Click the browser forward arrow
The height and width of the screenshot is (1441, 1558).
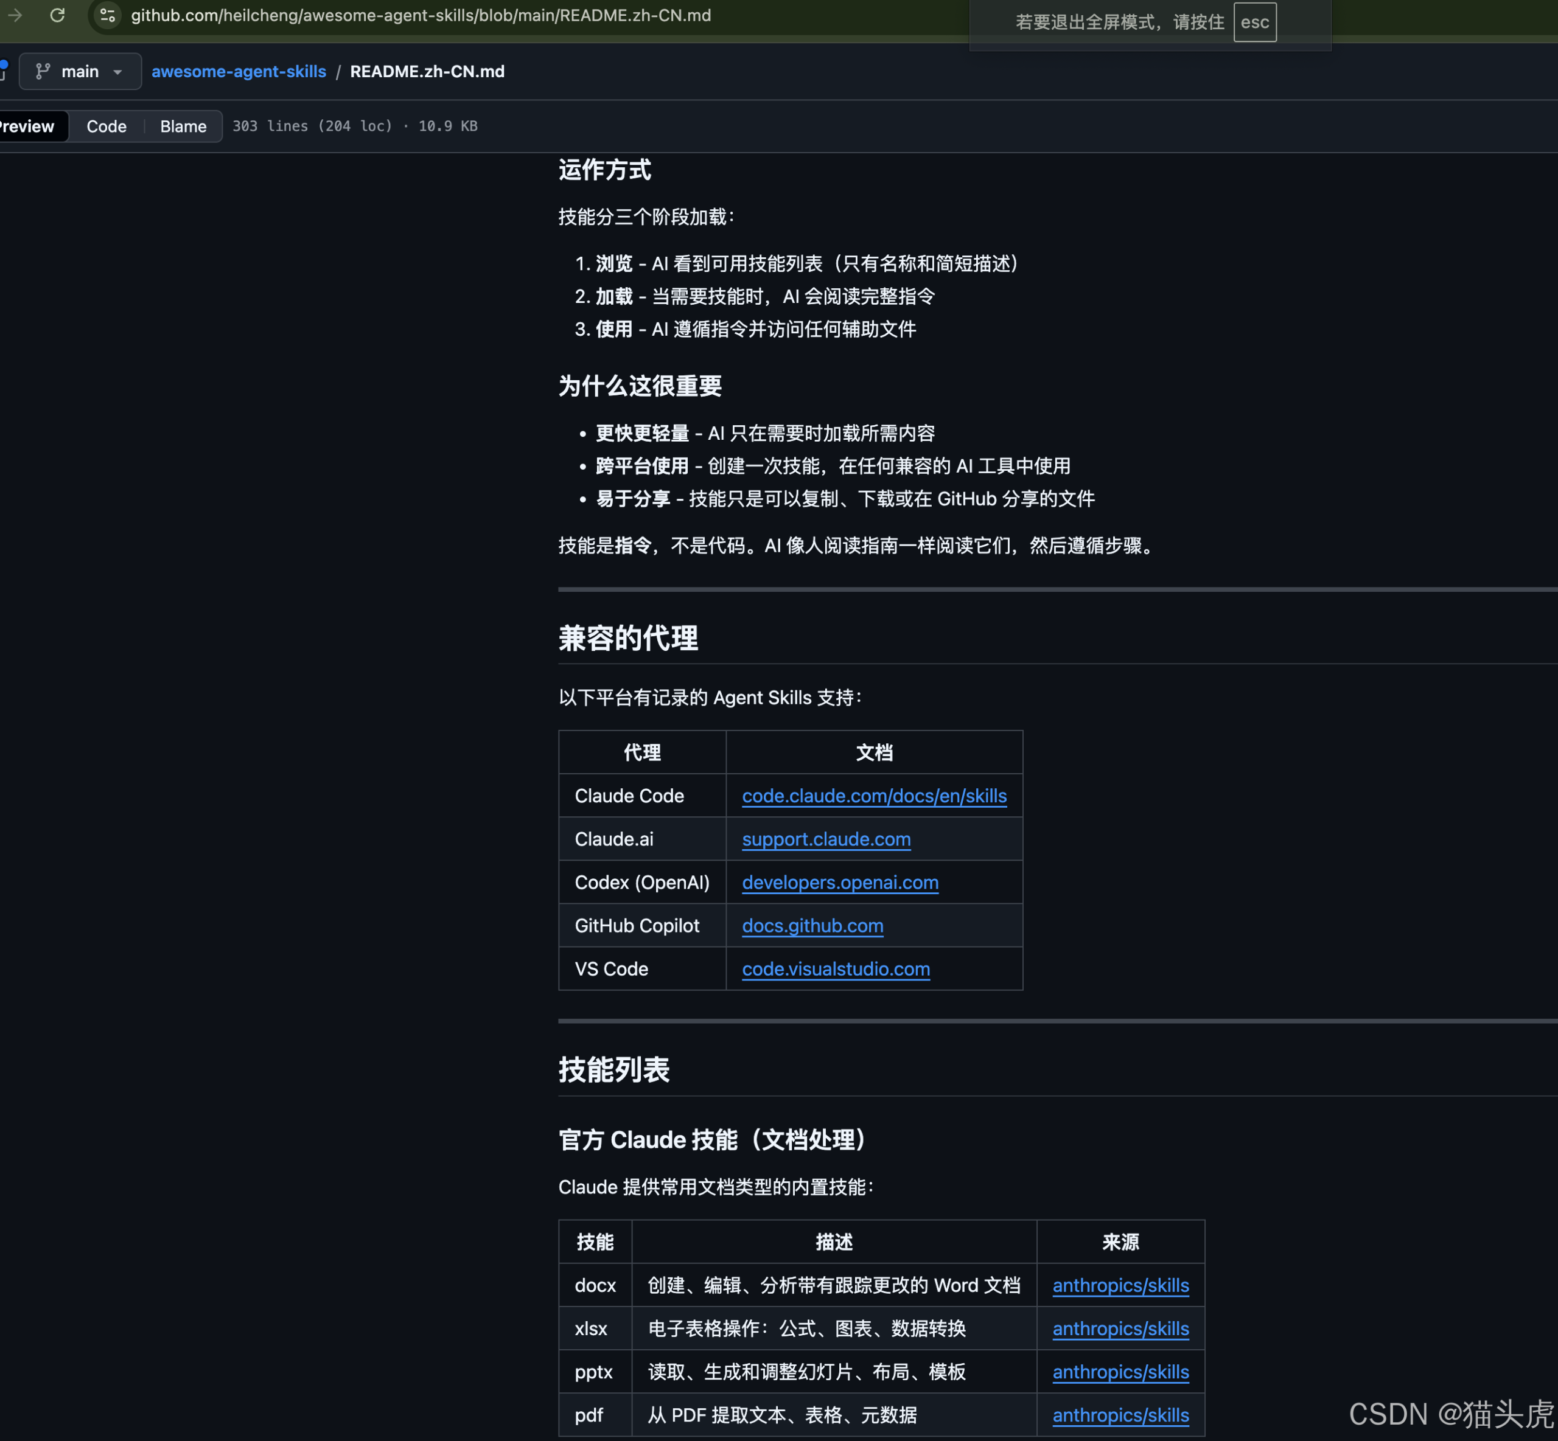15,16
